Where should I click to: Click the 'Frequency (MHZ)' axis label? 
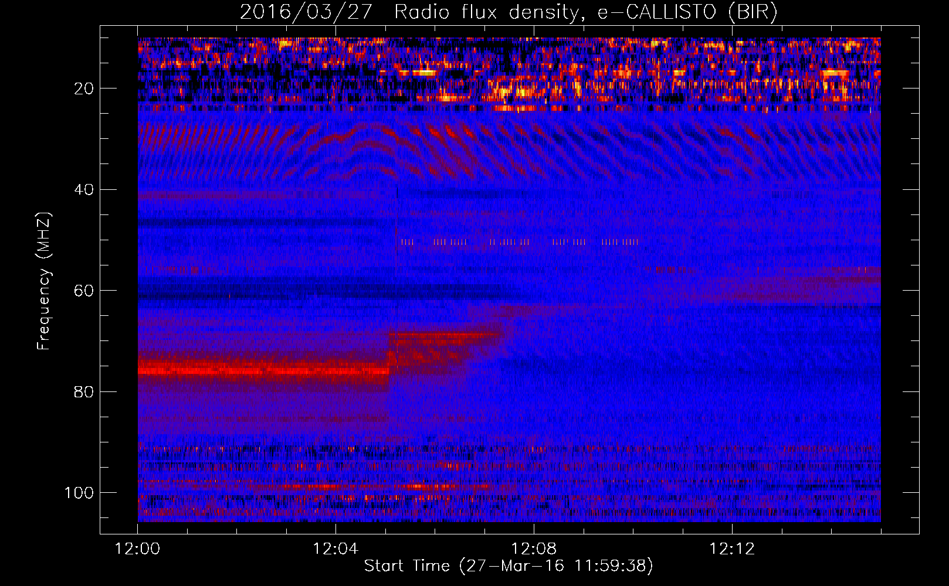tap(44, 281)
